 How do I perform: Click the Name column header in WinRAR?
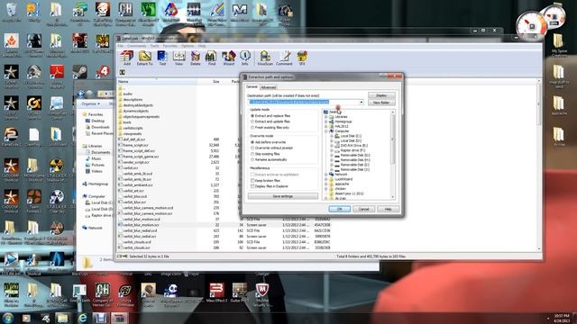157,82
